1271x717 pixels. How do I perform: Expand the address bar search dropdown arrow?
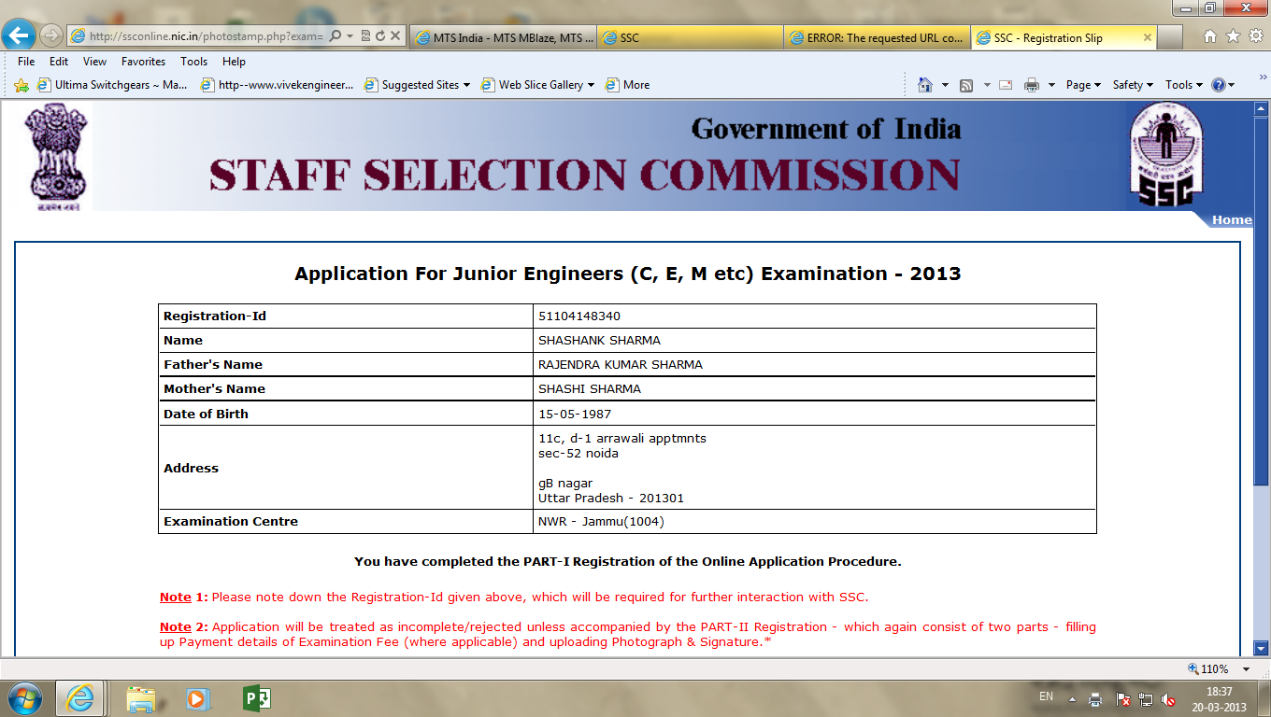click(x=350, y=36)
